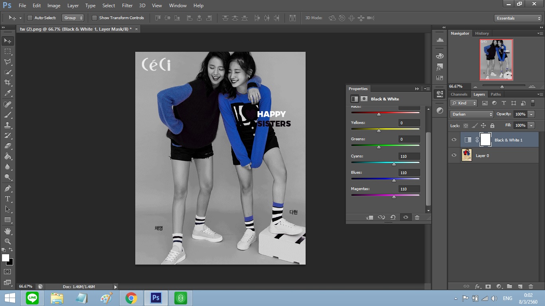Viewport: 545px width, 306px height.
Task: Select the Horizontal Type tool
Action: [x=7, y=199]
